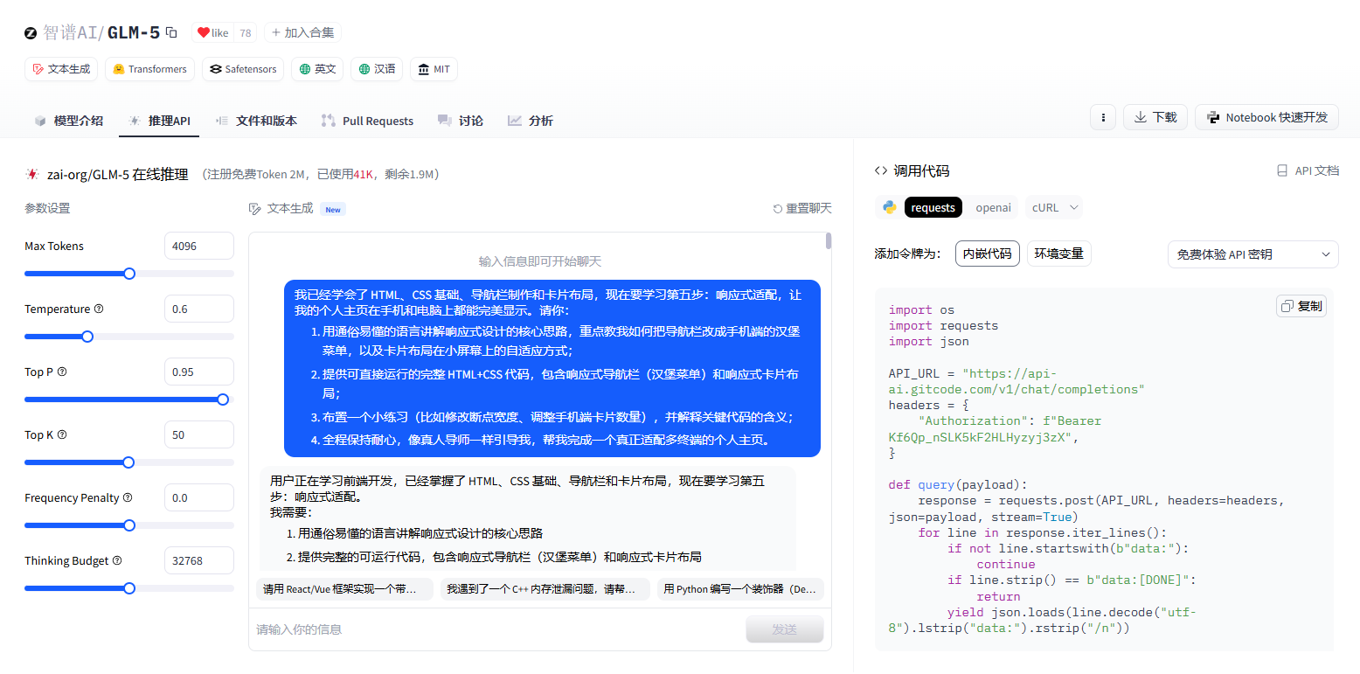Click the Top K value field
1360x674 pixels.
pos(199,434)
